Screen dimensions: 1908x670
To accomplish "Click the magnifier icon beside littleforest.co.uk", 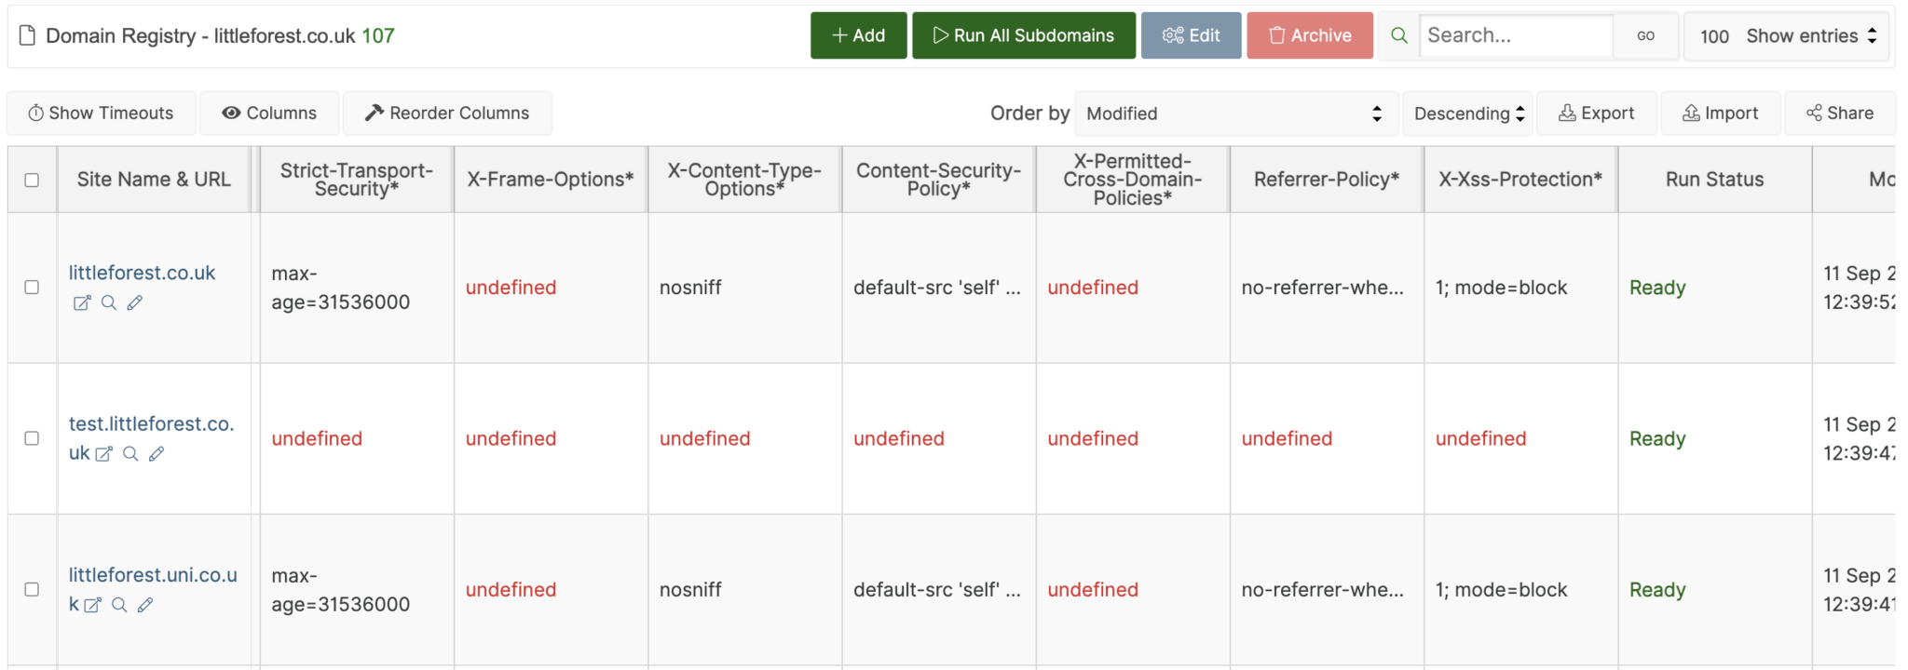I will tap(109, 302).
